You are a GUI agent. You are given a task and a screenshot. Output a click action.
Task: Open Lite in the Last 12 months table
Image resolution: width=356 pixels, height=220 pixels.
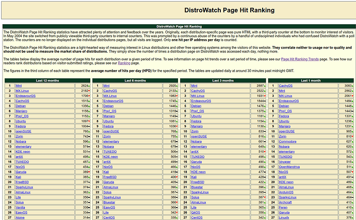[x=18, y=197]
